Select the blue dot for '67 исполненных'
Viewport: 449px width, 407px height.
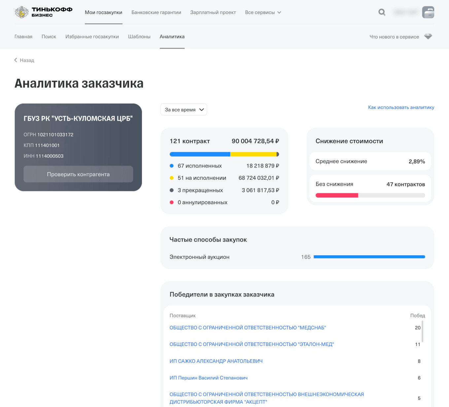(x=172, y=166)
